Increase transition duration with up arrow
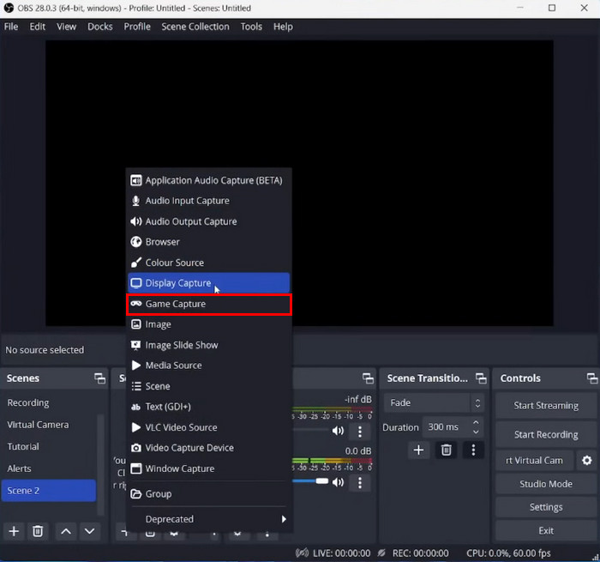The width and height of the screenshot is (600, 562). pos(476,422)
